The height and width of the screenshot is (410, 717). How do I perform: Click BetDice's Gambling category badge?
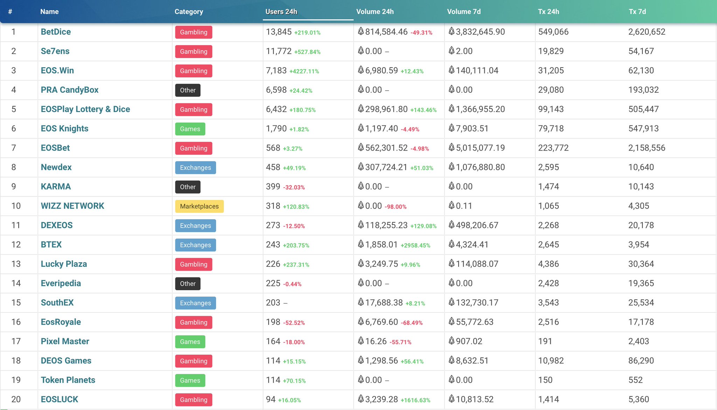pyautogui.click(x=194, y=32)
